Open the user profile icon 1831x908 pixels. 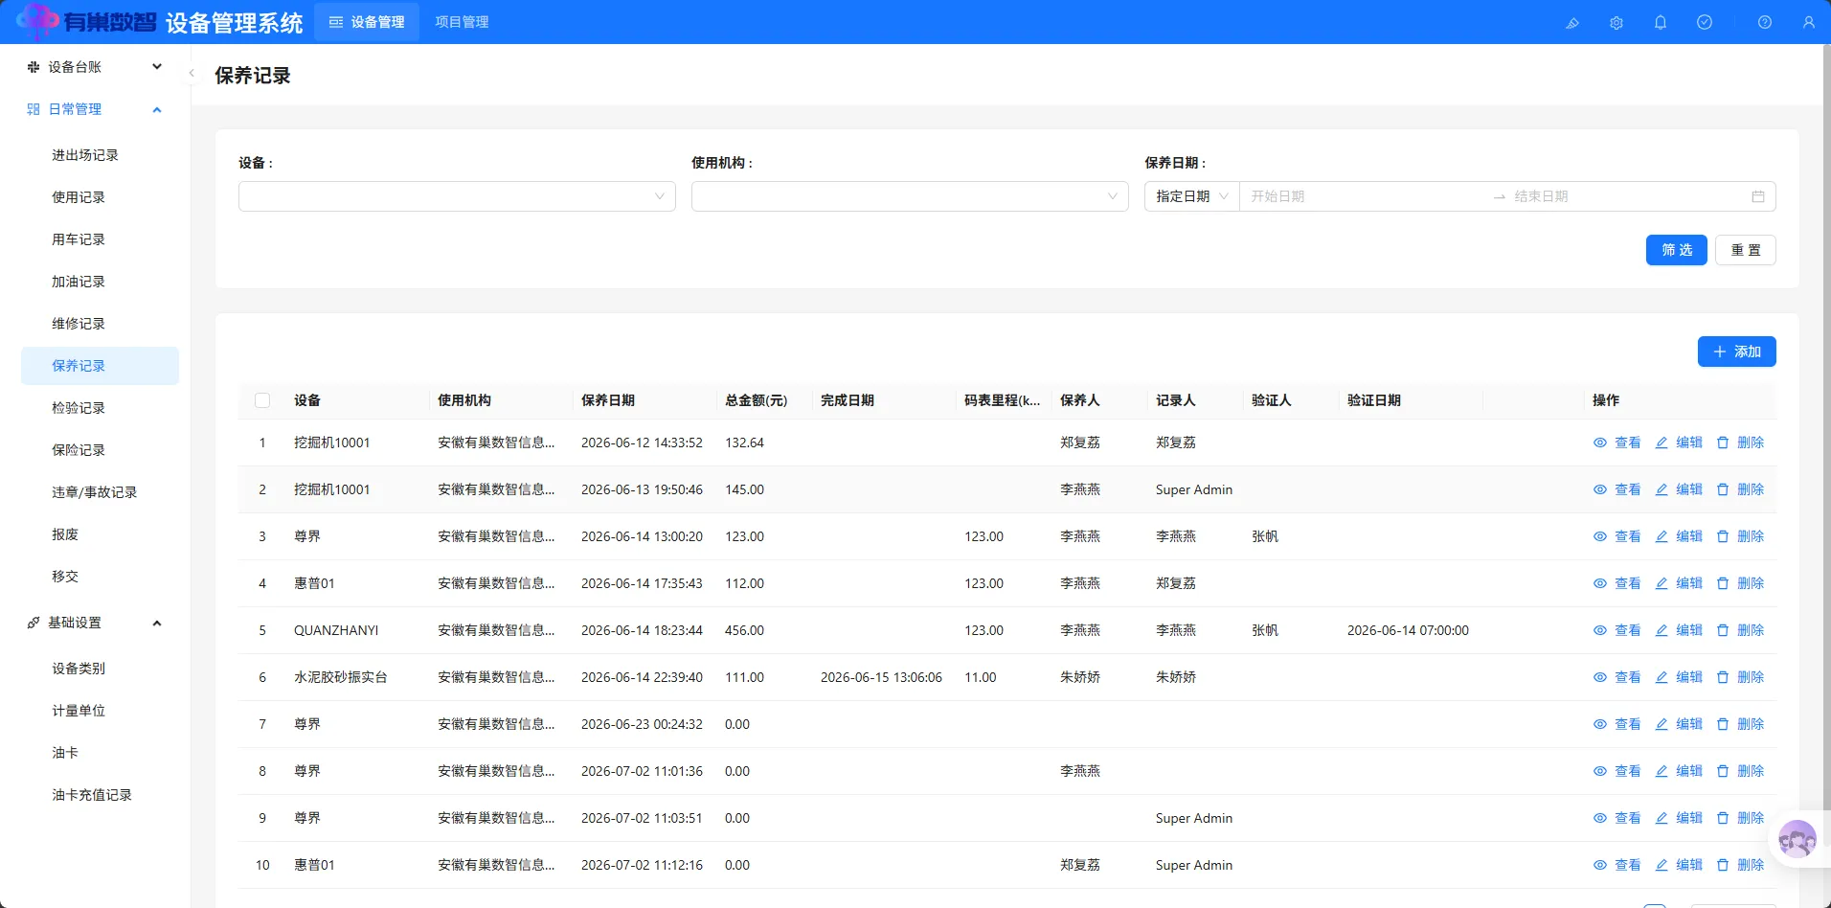tap(1809, 22)
